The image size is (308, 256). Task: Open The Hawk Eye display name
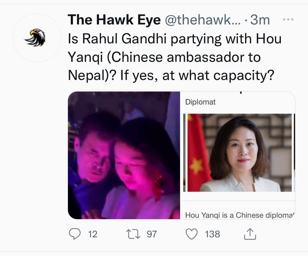coord(114,20)
